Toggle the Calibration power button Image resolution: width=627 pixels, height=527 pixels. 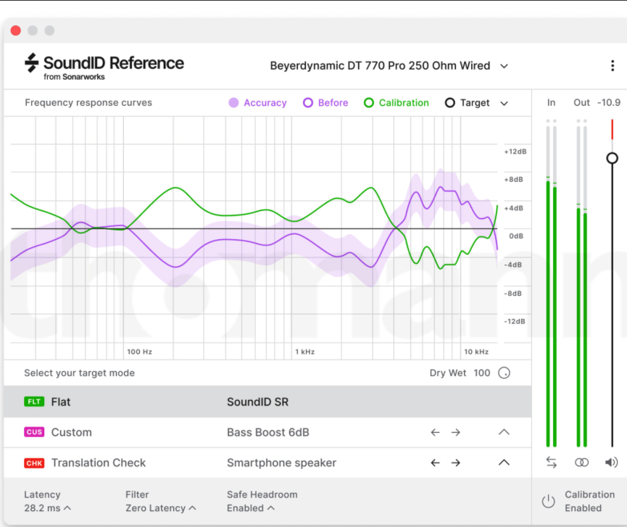point(548,502)
